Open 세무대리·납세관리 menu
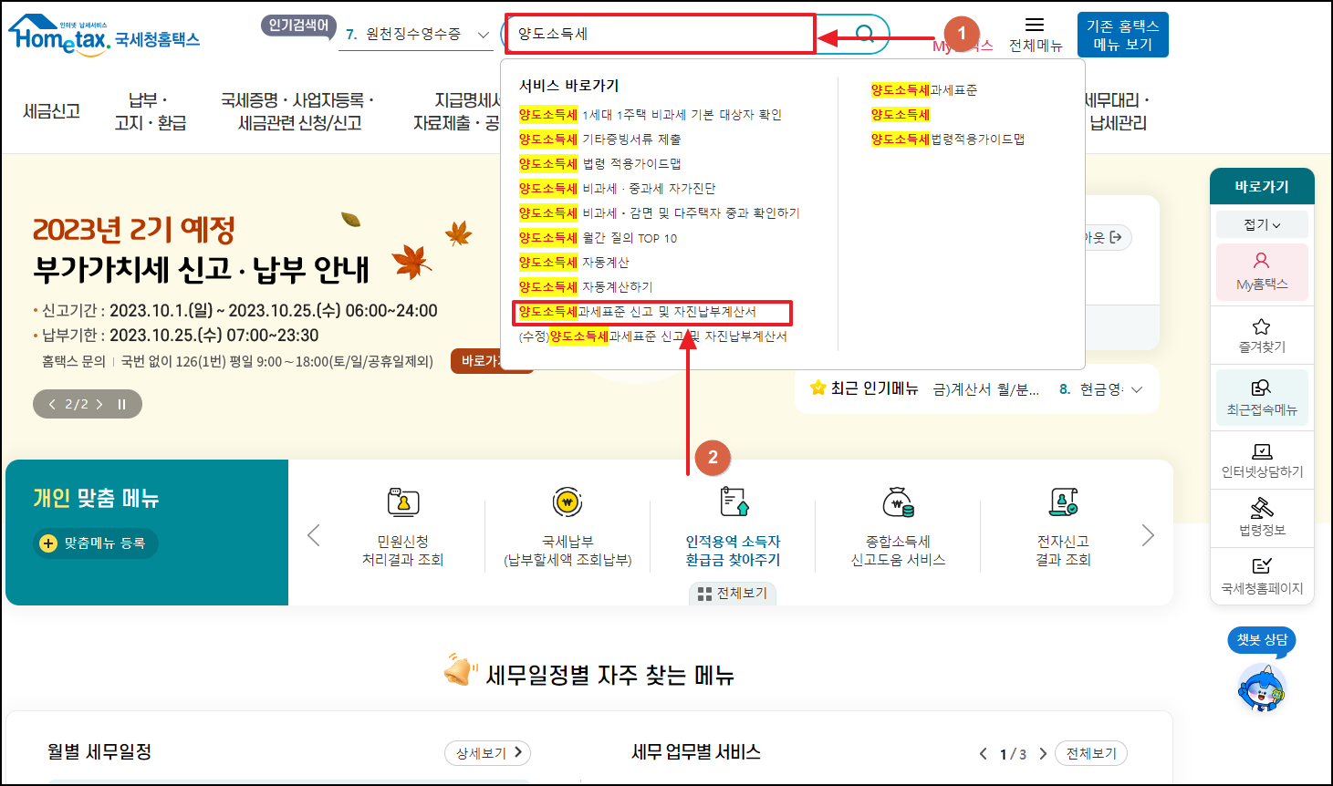This screenshot has height=786, width=1333. pyautogui.click(x=1118, y=111)
